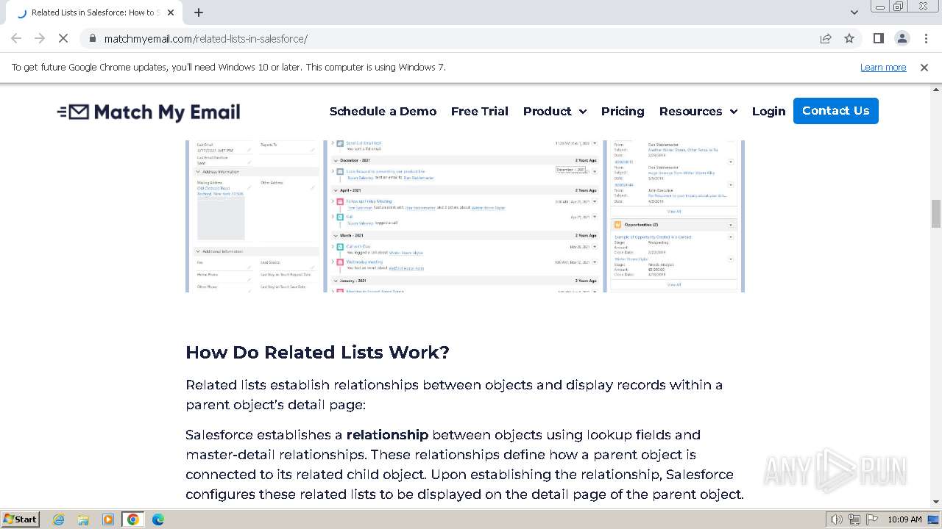
Task: Launch Internet Explorer from the taskbar
Action: click(x=59, y=519)
